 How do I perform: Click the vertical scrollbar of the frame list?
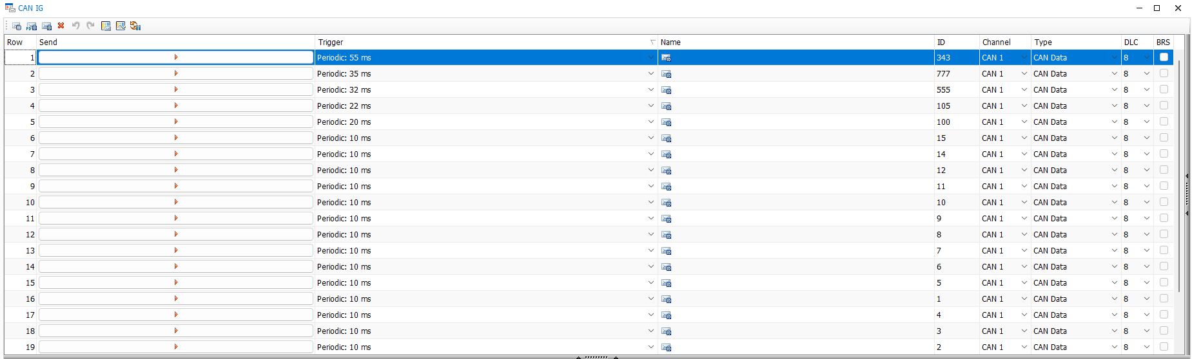point(1179,177)
